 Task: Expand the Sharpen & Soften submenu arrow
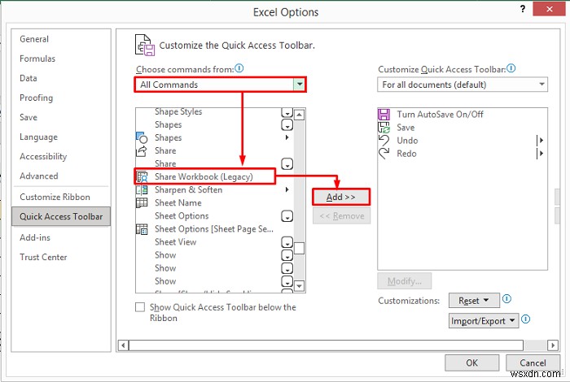(287, 189)
